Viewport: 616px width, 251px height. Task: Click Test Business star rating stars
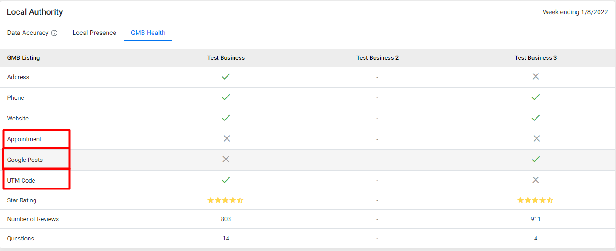click(x=225, y=200)
